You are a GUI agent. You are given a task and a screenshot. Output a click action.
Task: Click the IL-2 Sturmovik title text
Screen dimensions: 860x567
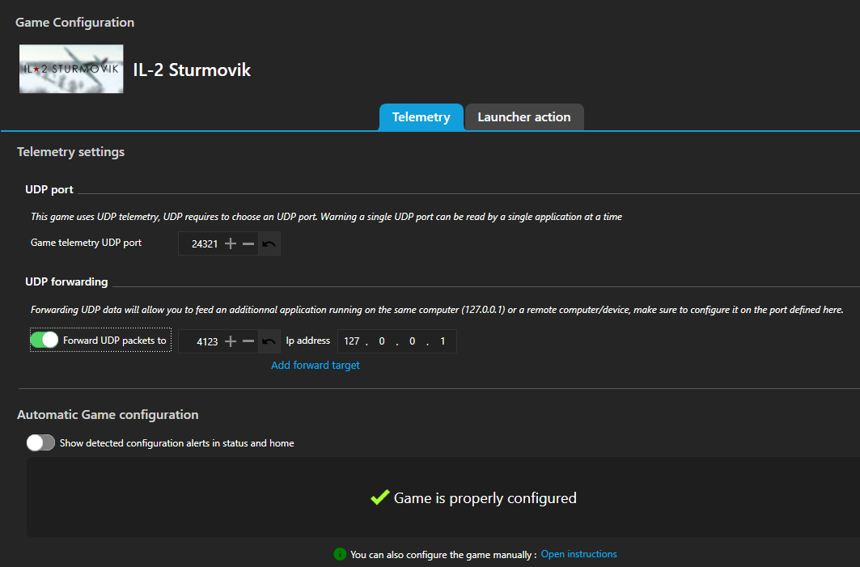192,70
